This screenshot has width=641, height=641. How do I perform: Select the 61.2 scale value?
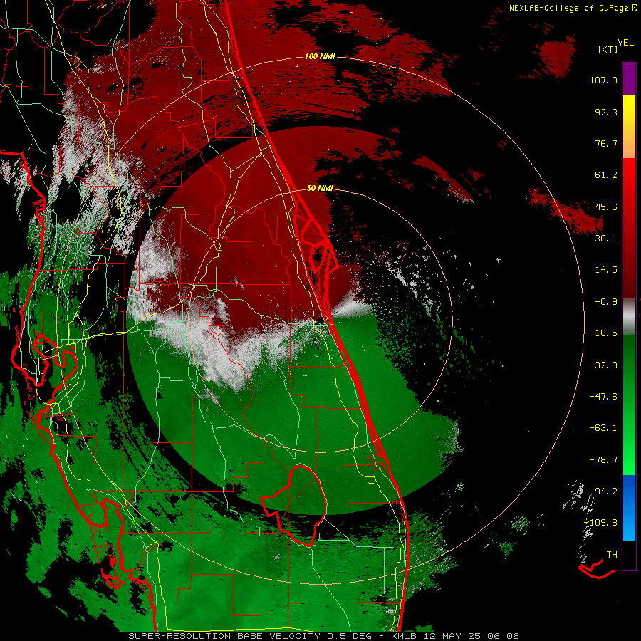606,175
